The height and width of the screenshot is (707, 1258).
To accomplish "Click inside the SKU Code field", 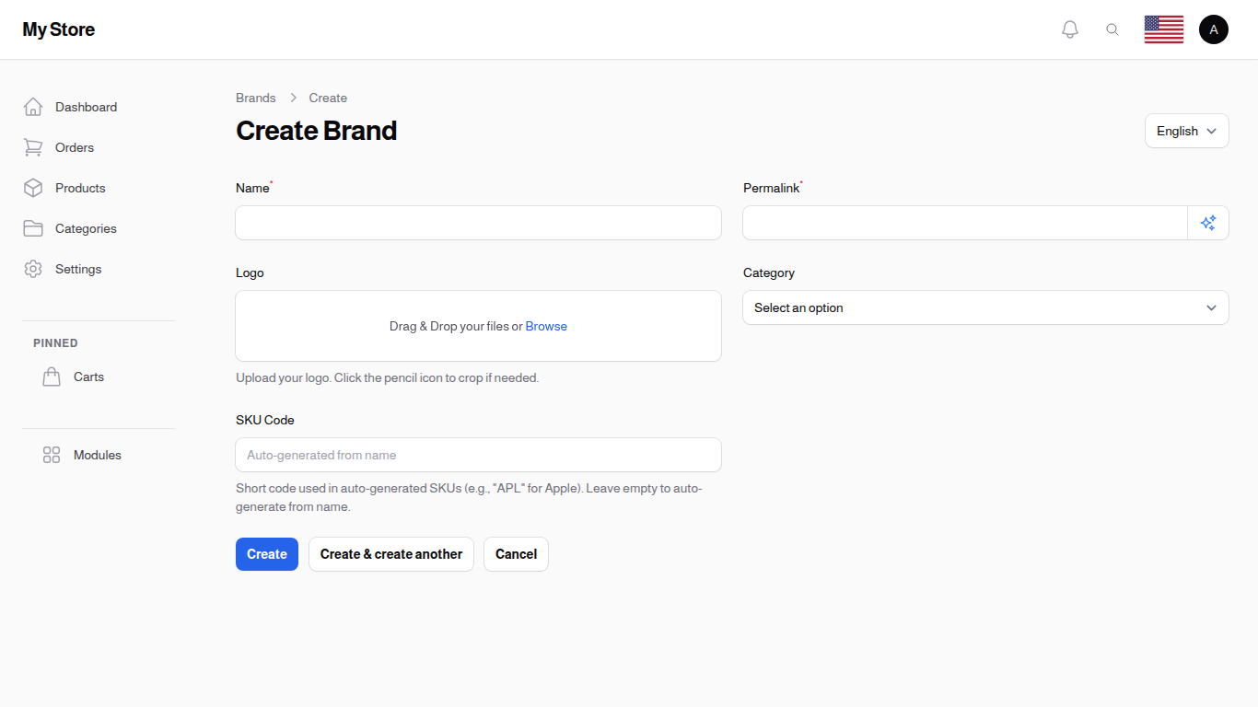I will pyautogui.click(x=478, y=455).
